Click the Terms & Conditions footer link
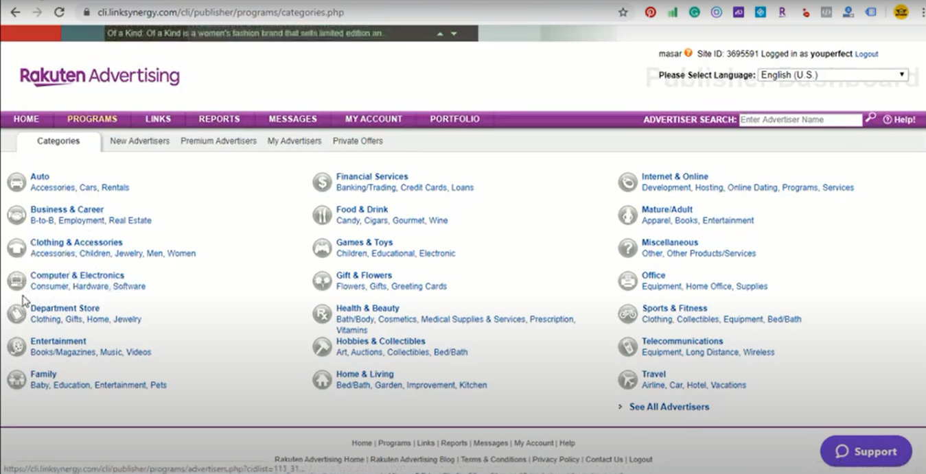Screen dimensions: 926x474 pos(494,460)
